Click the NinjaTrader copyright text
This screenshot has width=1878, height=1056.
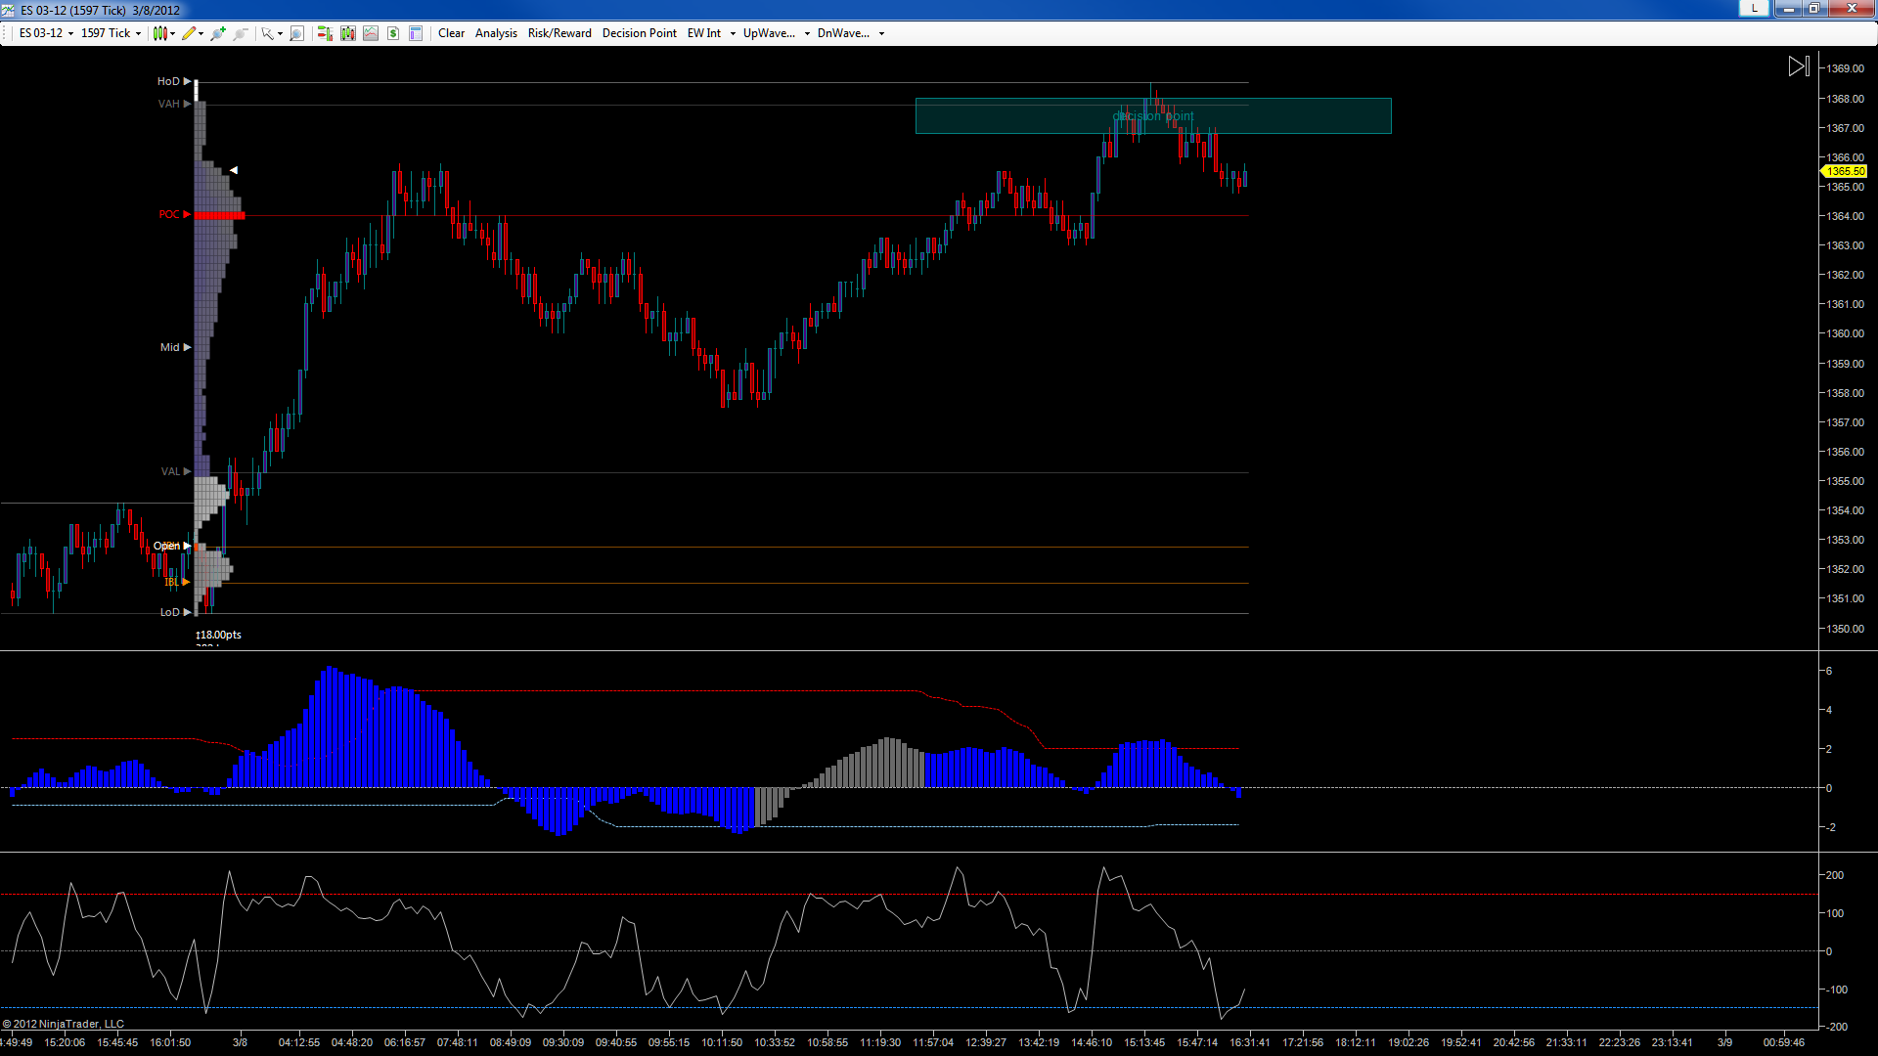64,1024
